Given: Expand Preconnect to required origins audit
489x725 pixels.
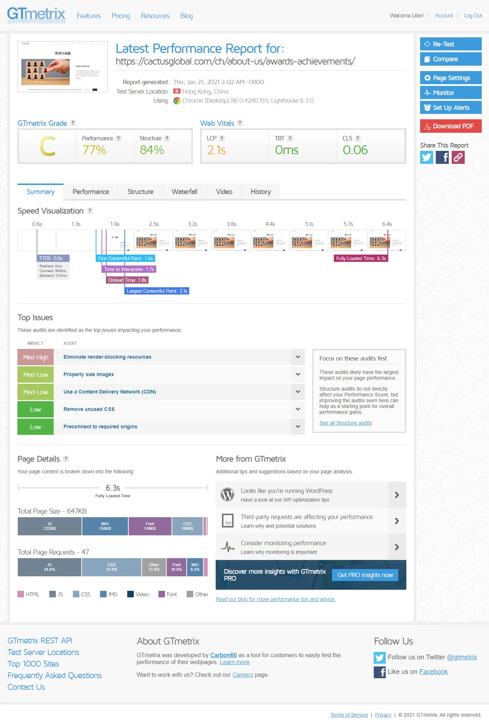Looking at the screenshot, I should coord(298,427).
